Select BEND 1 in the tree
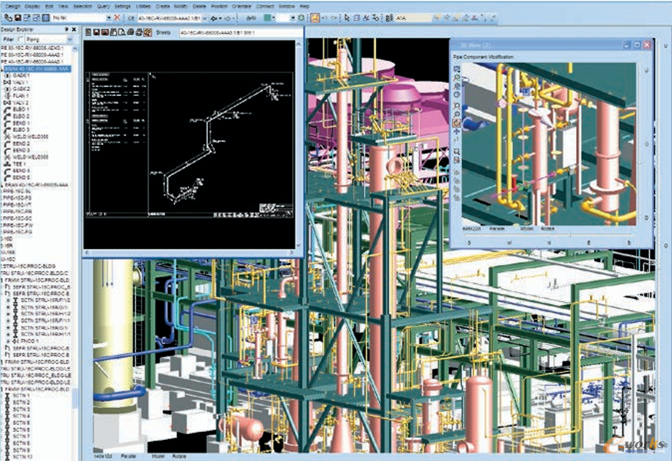The width and height of the screenshot is (672, 461). click(x=21, y=123)
